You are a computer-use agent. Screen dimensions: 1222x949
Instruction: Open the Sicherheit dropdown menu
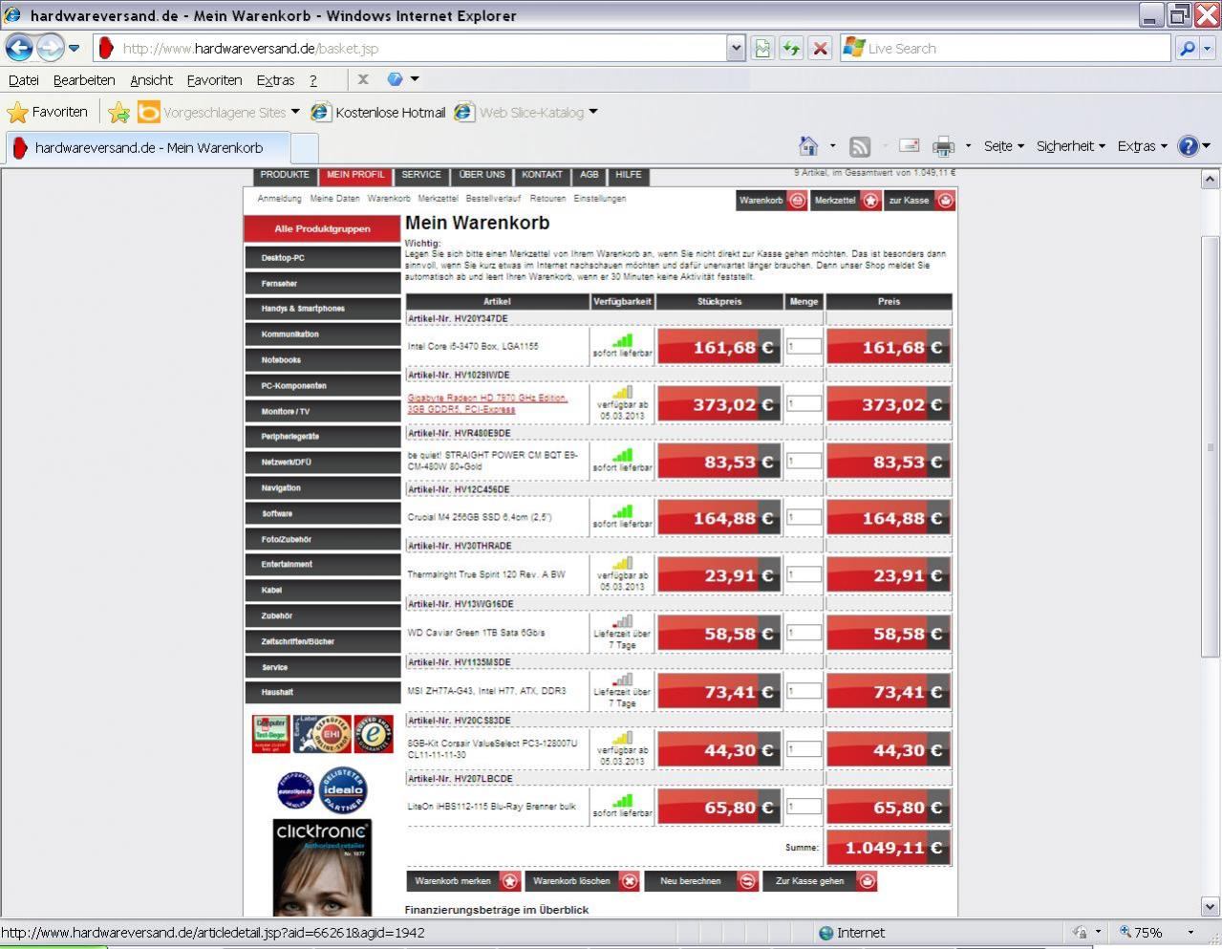click(1070, 146)
